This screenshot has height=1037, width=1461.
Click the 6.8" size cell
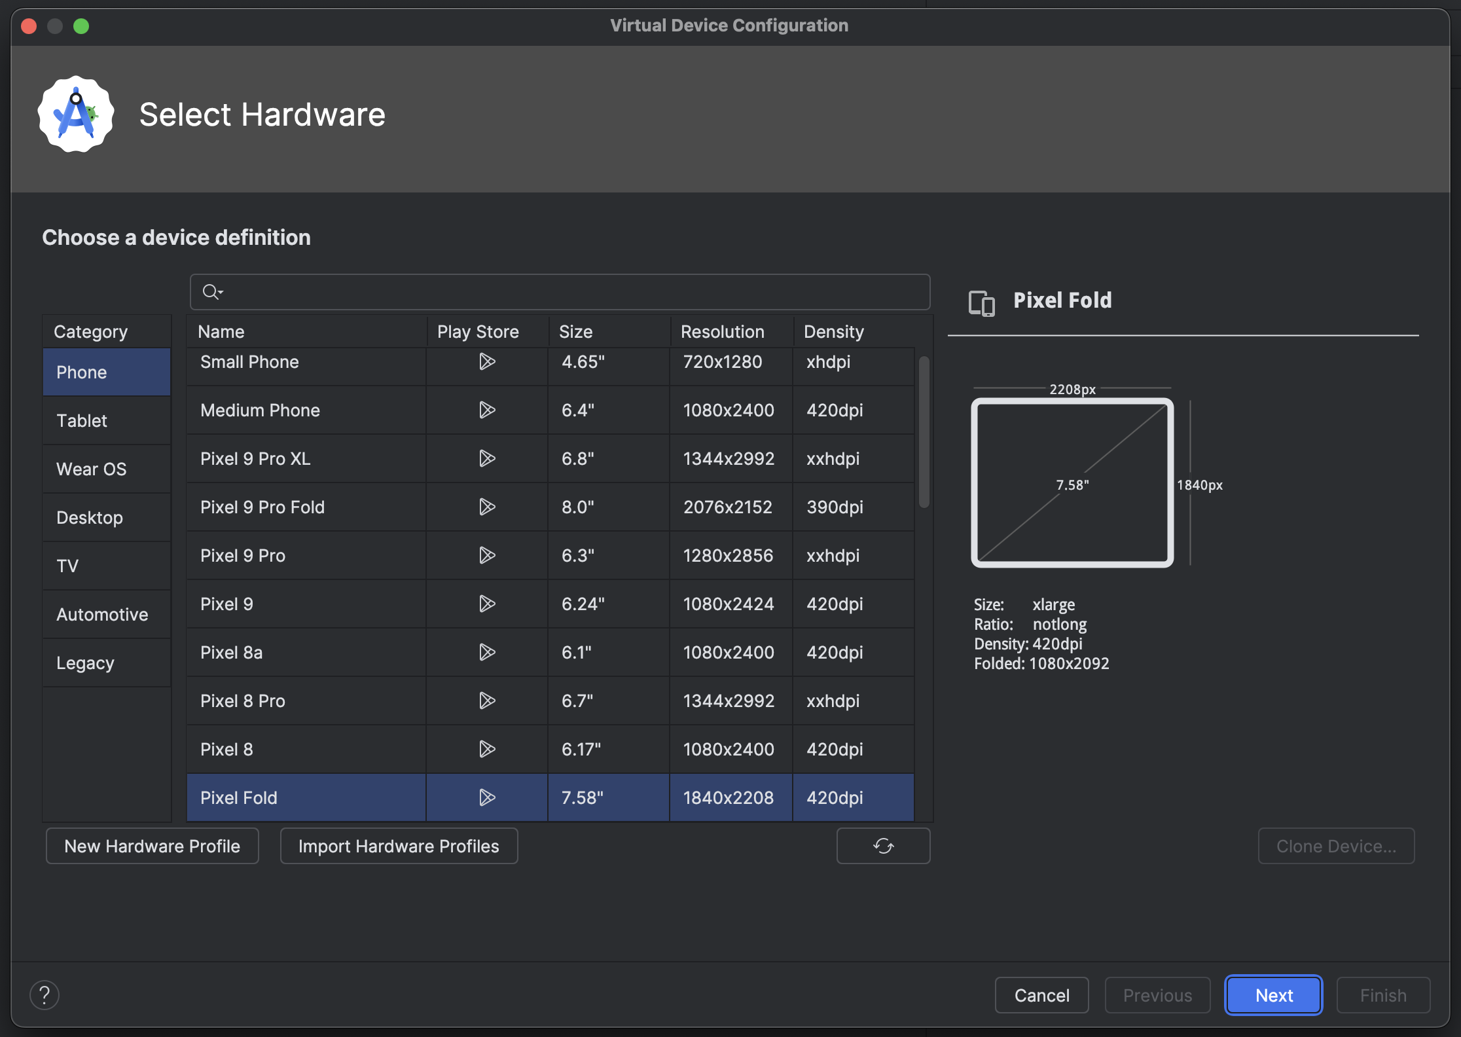pyautogui.click(x=609, y=458)
